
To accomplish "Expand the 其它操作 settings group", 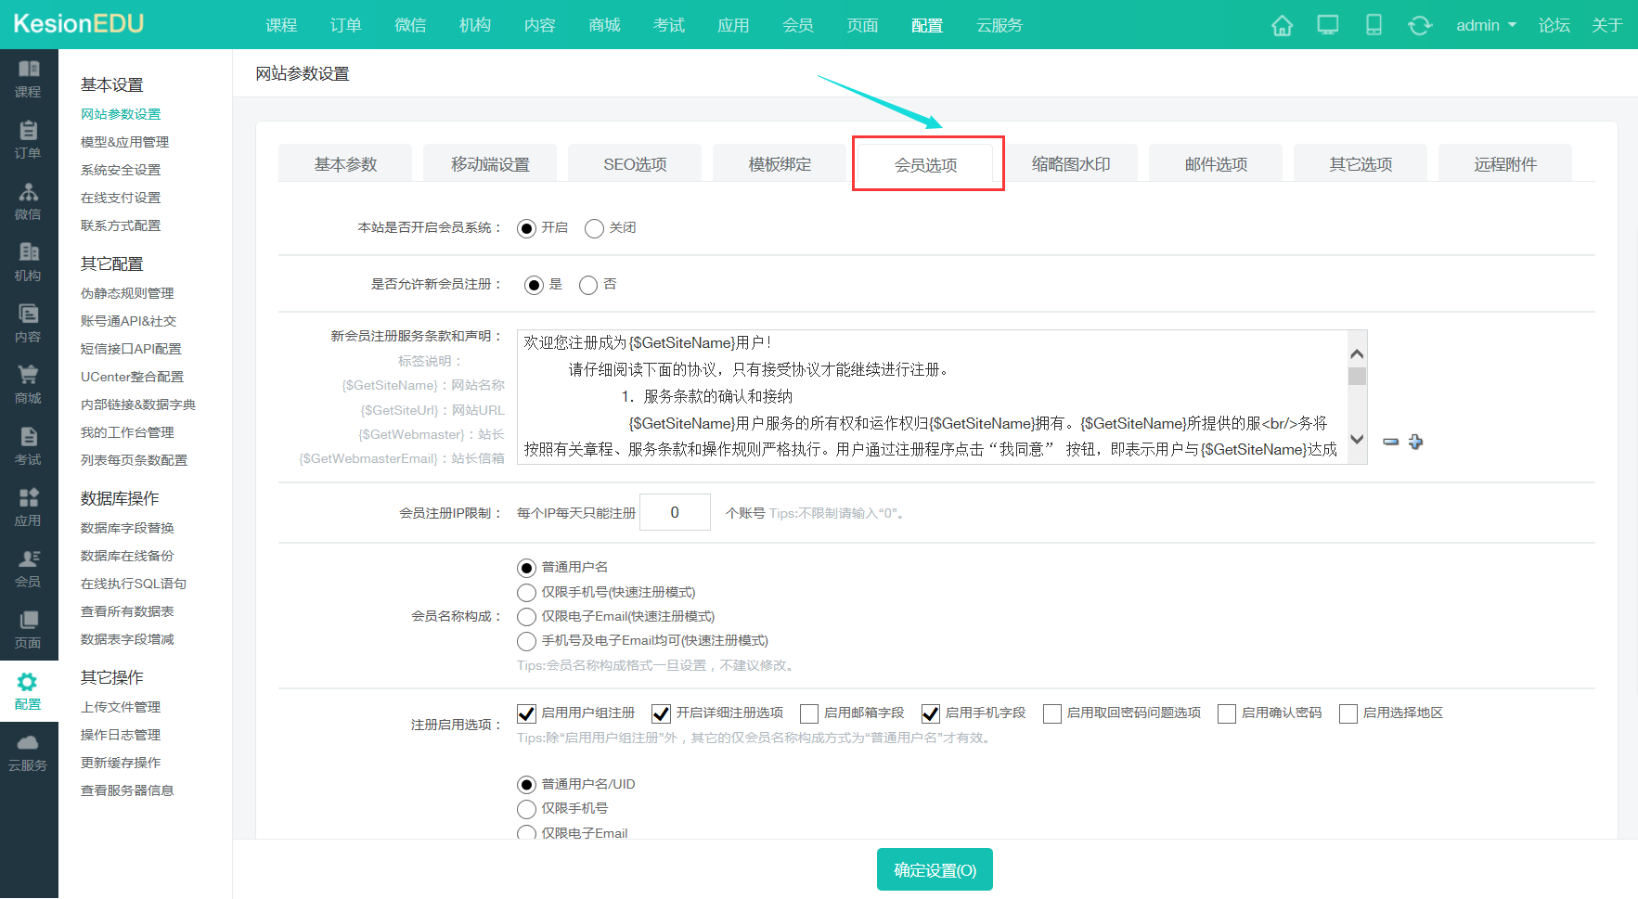I will (x=110, y=677).
